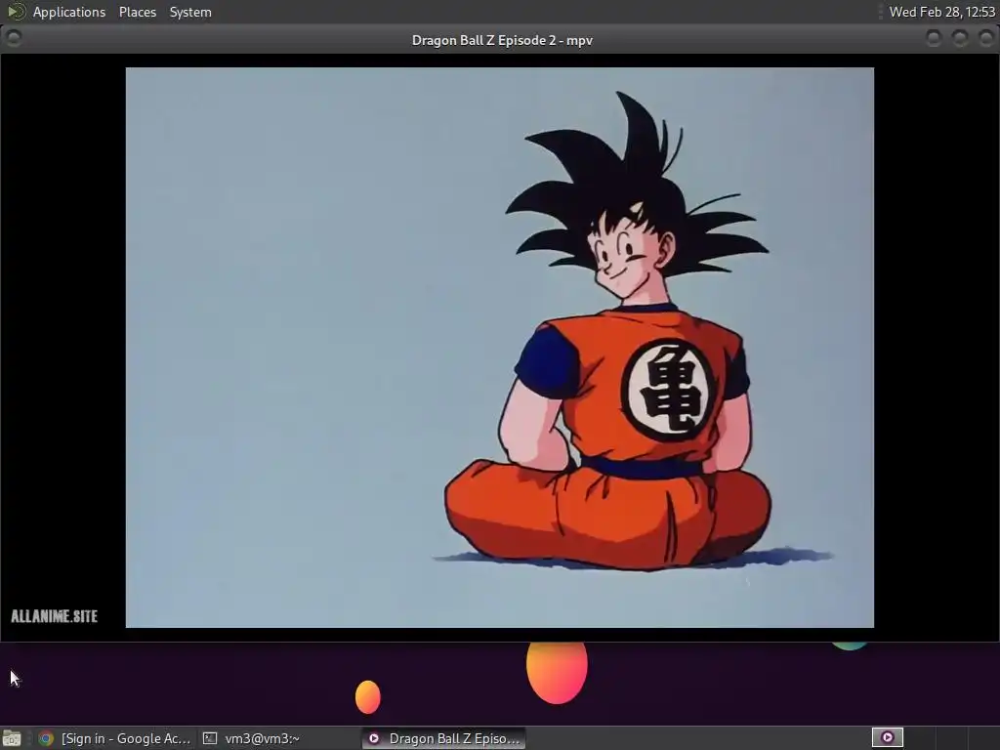The width and height of the screenshot is (1000, 750).
Task: Open the System menu
Action: 190,12
